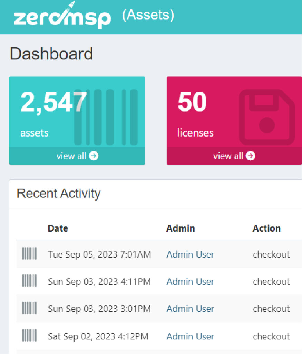
Task: Click checkout in the Sun Sep 03 3:01PM row
Action: (271, 309)
